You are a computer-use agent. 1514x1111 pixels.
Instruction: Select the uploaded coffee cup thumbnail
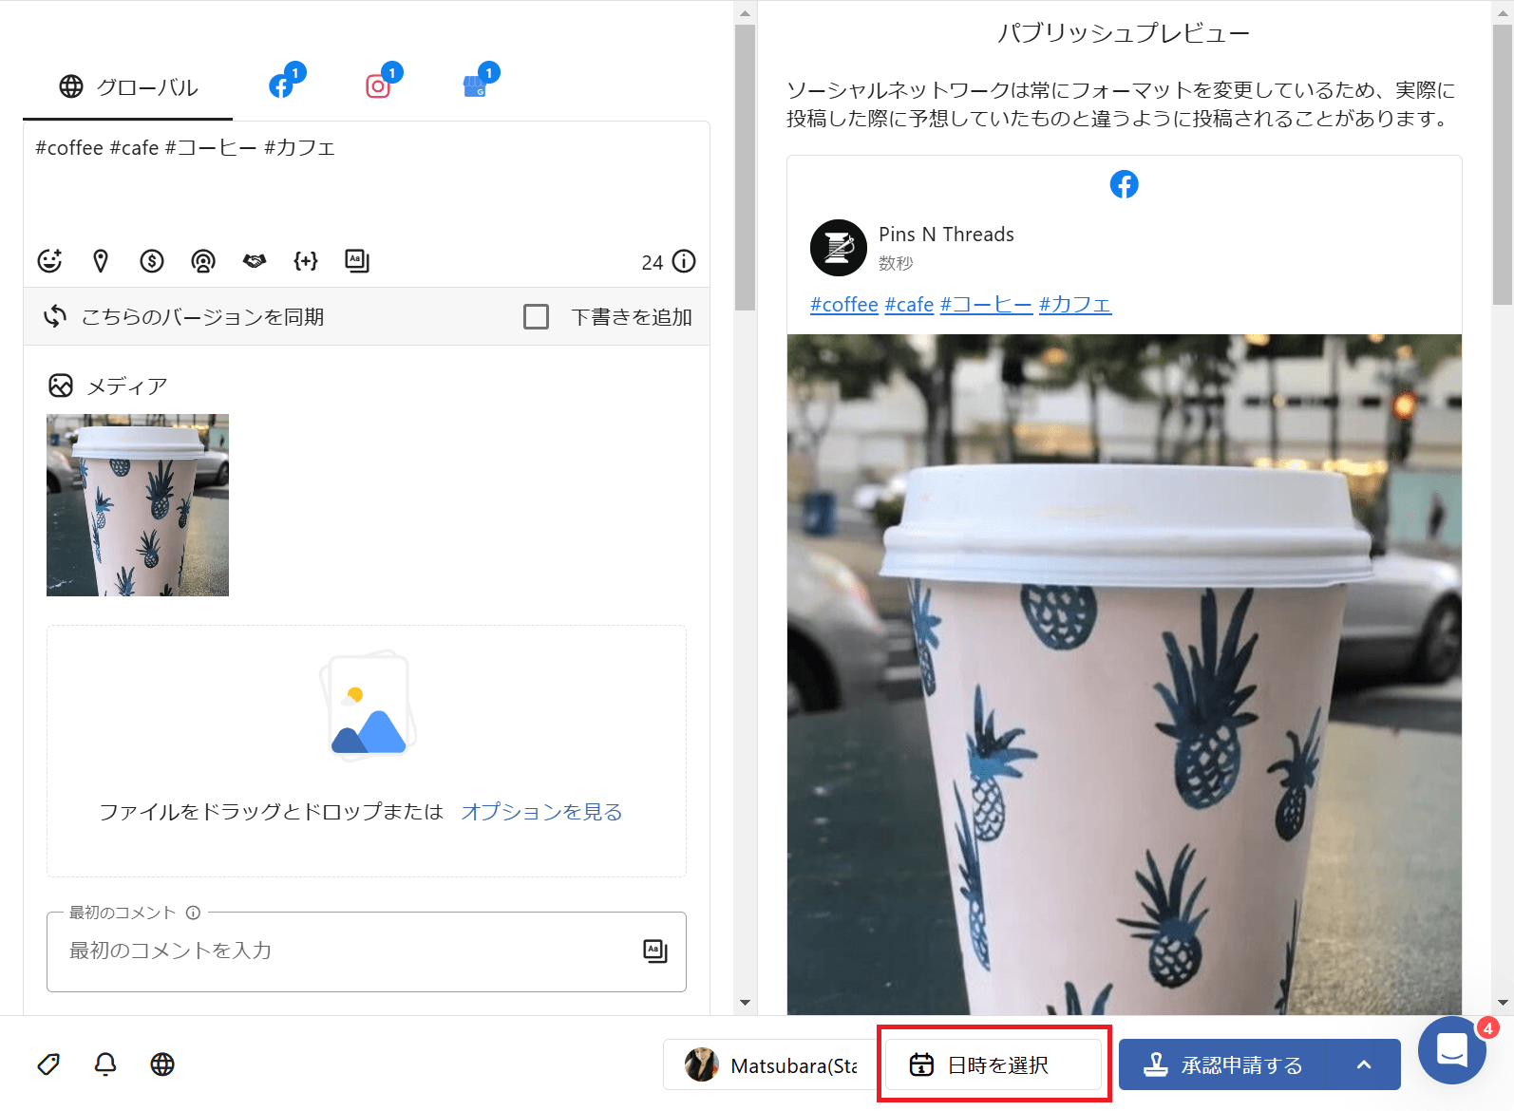(138, 505)
